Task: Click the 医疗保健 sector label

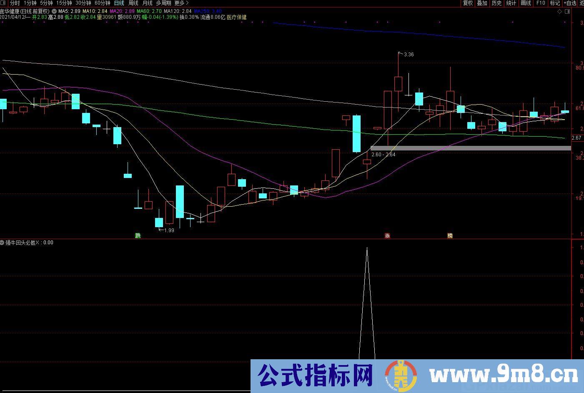Action: 237,18
